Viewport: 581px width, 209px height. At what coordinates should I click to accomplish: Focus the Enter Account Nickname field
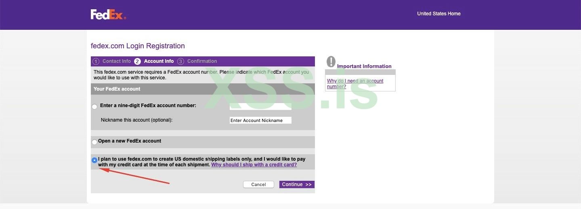(x=260, y=120)
